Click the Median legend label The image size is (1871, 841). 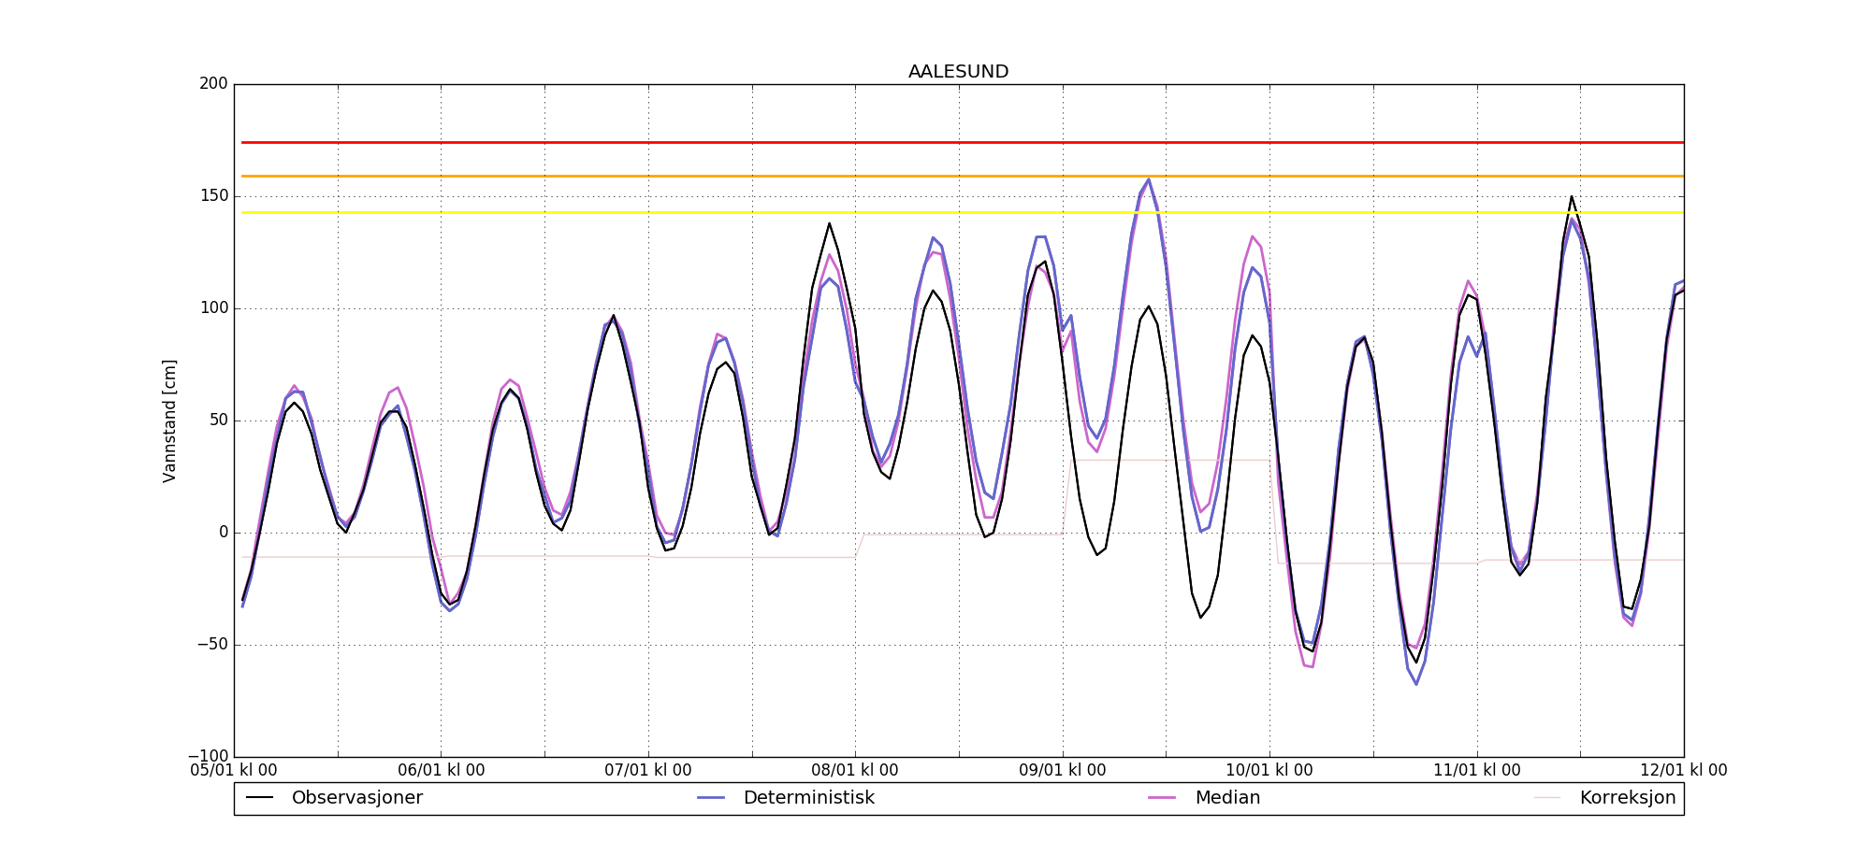(1226, 798)
